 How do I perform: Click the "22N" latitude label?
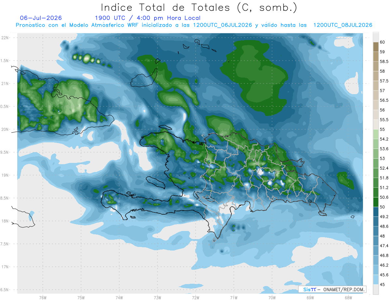click(x=6, y=38)
